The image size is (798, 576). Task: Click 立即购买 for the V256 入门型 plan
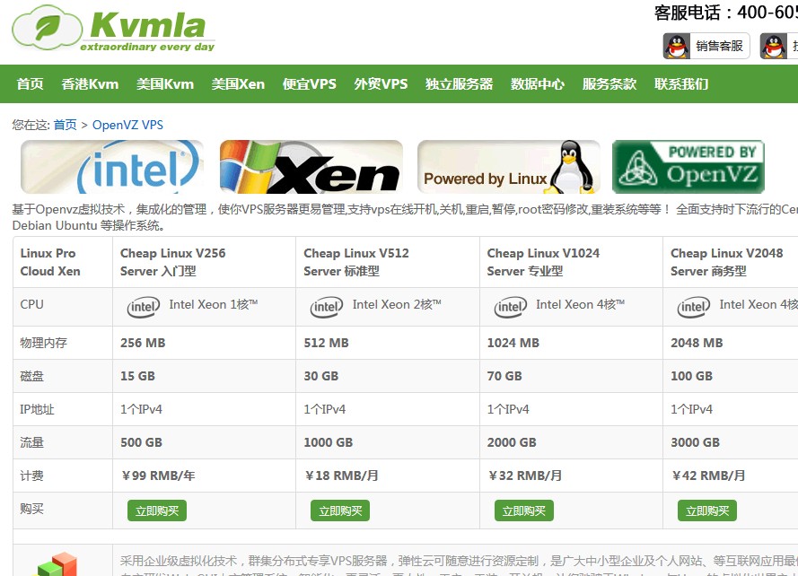coord(157,511)
